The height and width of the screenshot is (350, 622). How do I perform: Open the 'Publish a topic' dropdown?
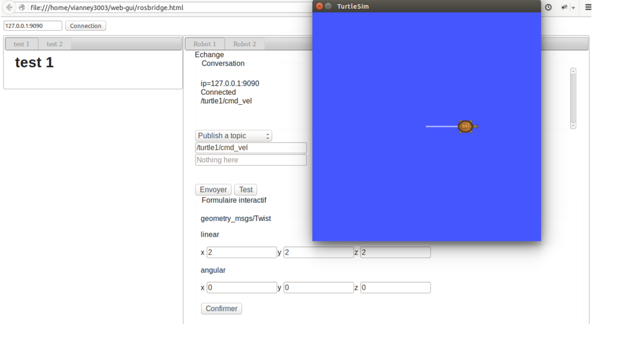[233, 136]
